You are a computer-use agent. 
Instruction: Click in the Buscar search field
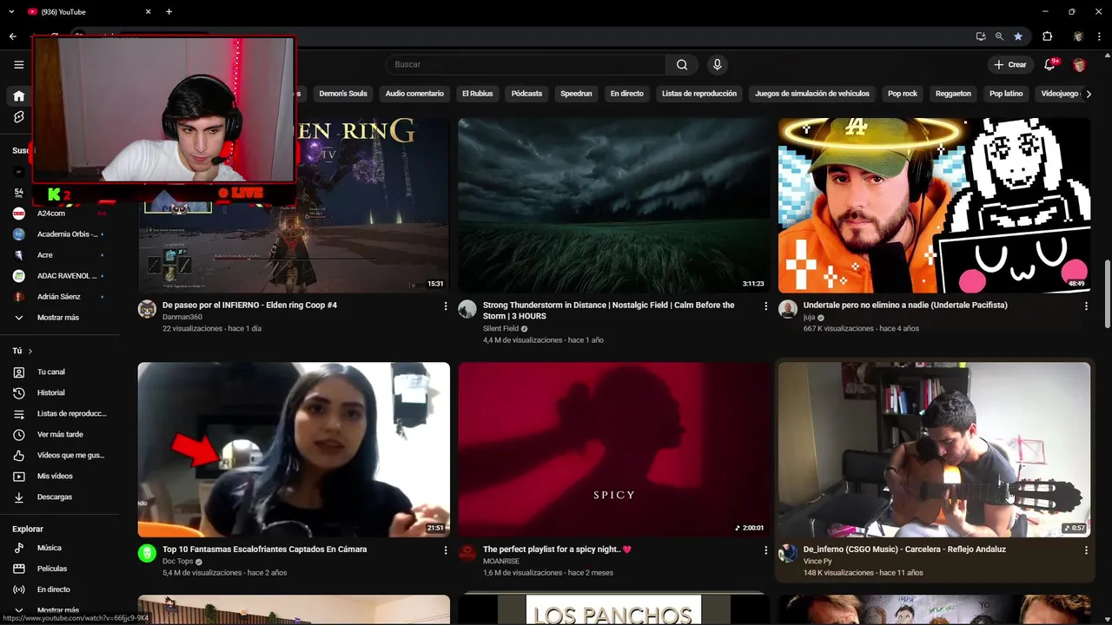point(526,64)
